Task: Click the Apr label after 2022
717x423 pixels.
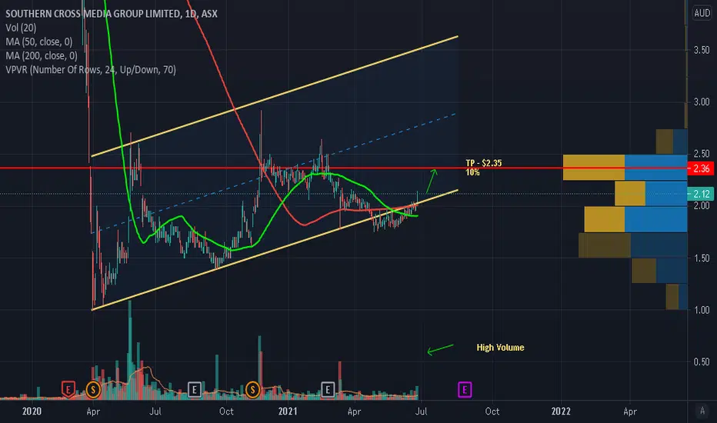Action: [x=630, y=411]
